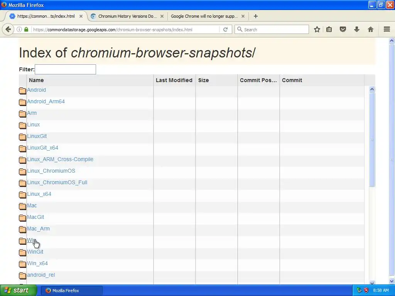The image size is (395, 296).
Task: Click the URL address bar
Action: (x=125, y=29)
